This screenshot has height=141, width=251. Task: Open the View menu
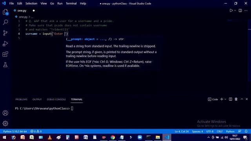tap(44, 4)
